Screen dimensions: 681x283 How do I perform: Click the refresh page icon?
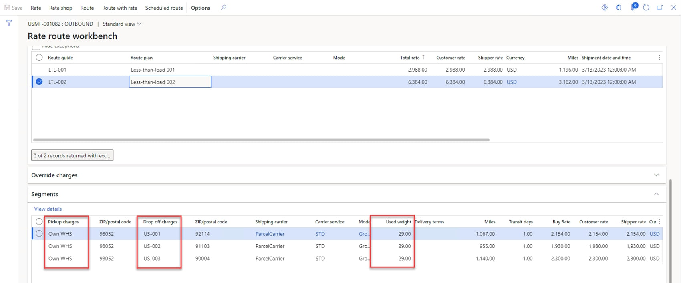click(646, 8)
